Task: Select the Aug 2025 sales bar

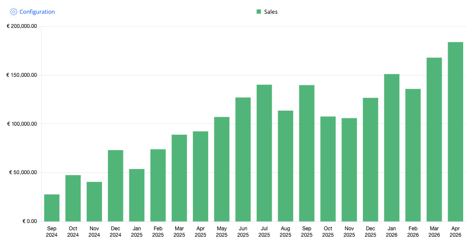Action: coord(285,166)
